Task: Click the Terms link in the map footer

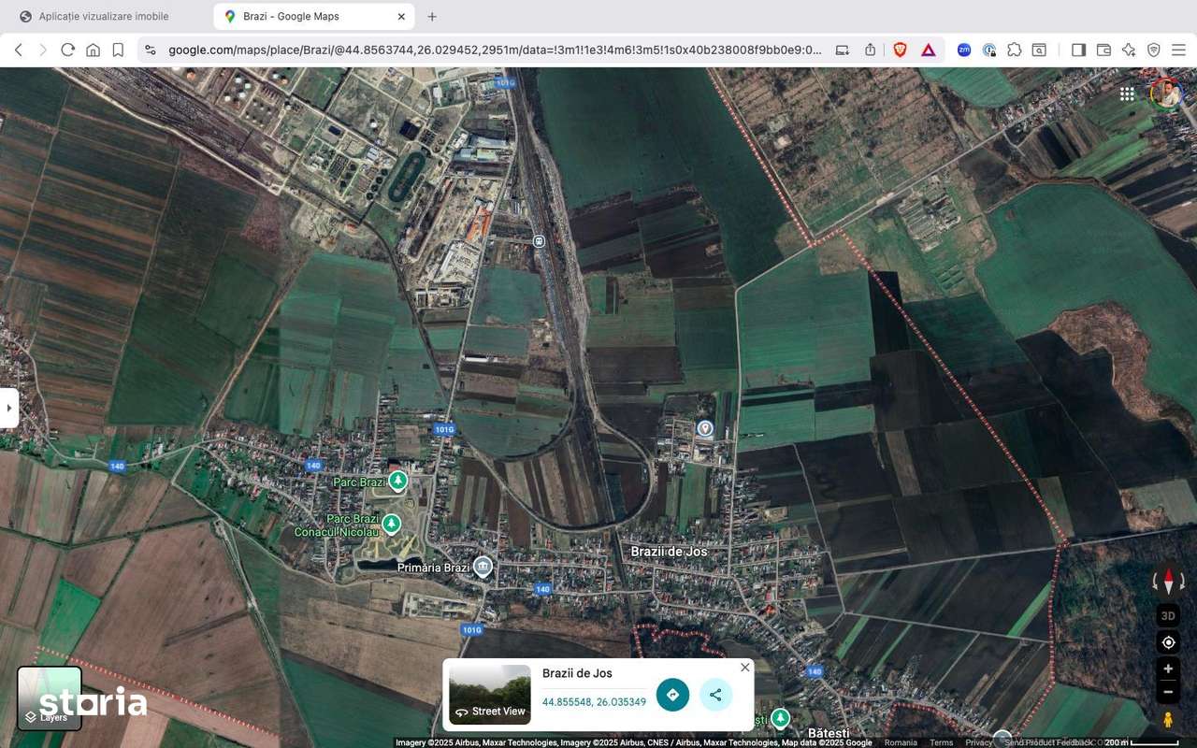Action: (x=941, y=741)
